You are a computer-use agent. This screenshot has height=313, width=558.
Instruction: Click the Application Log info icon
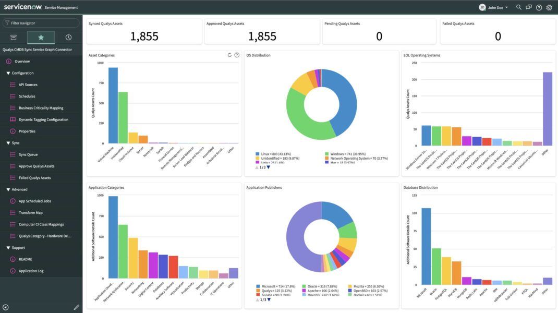pos(13,271)
